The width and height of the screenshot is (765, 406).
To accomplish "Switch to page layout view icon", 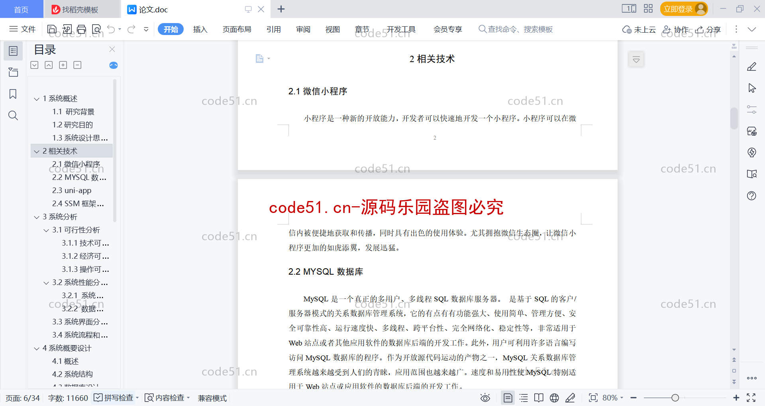I will 508,398.
